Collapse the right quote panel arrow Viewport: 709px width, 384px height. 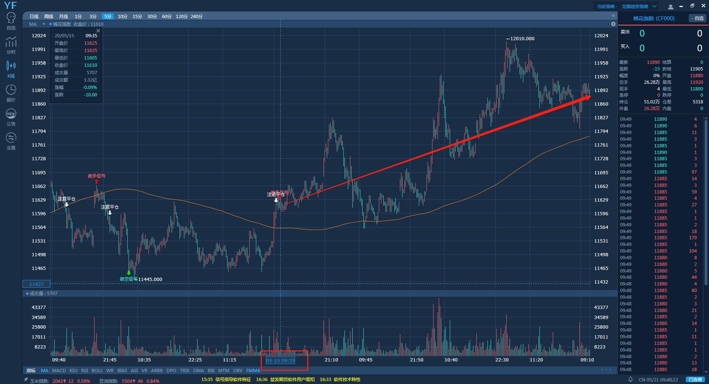[x=613, y=16]
